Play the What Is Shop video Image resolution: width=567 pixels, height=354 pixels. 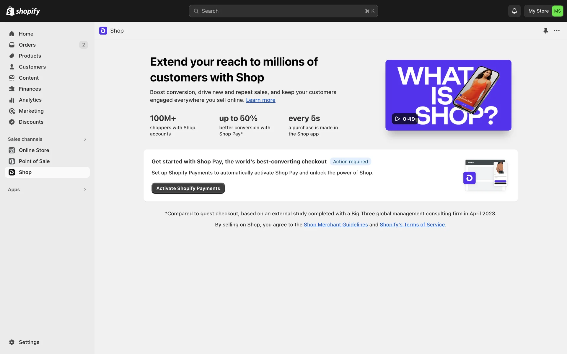click(x=404, y=119)
